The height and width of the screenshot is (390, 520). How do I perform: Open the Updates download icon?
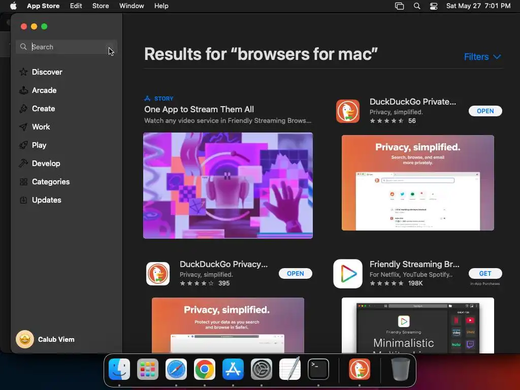pos(23,200)
